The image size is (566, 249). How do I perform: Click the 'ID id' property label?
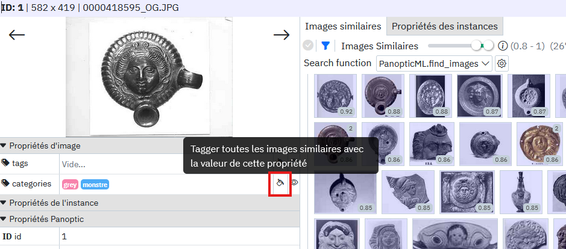coord(11,236)
